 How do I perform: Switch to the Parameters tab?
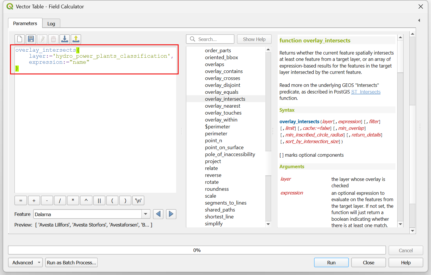pos(25,23)
